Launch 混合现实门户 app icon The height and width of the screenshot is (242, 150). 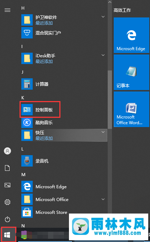[x=27, y=33]
